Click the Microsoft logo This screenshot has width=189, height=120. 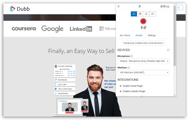tap(108, 29)
